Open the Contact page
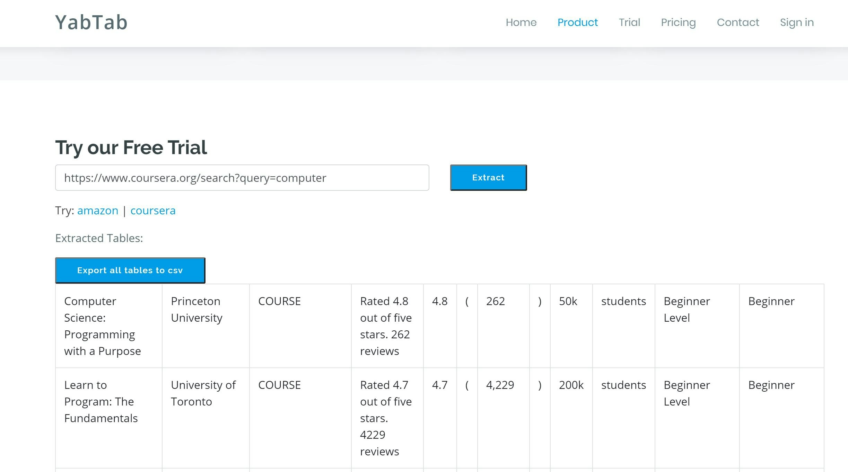Image resolution: width=848 pixels, height=472 pixels. pos(738,23)
